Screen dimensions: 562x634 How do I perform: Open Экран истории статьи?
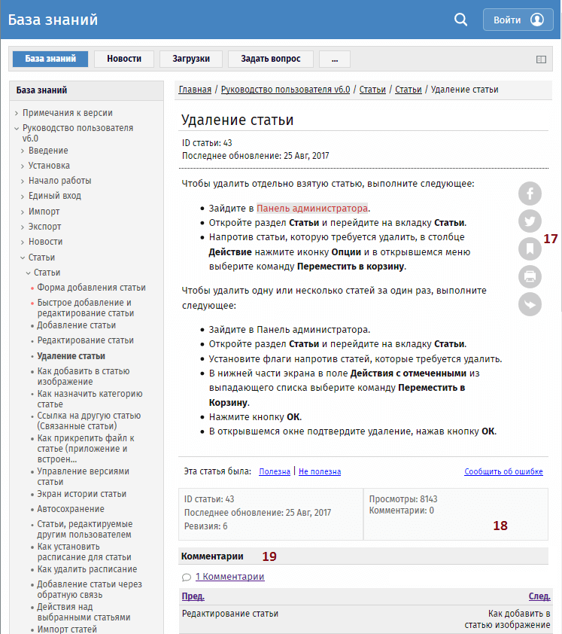click(81, 494)
